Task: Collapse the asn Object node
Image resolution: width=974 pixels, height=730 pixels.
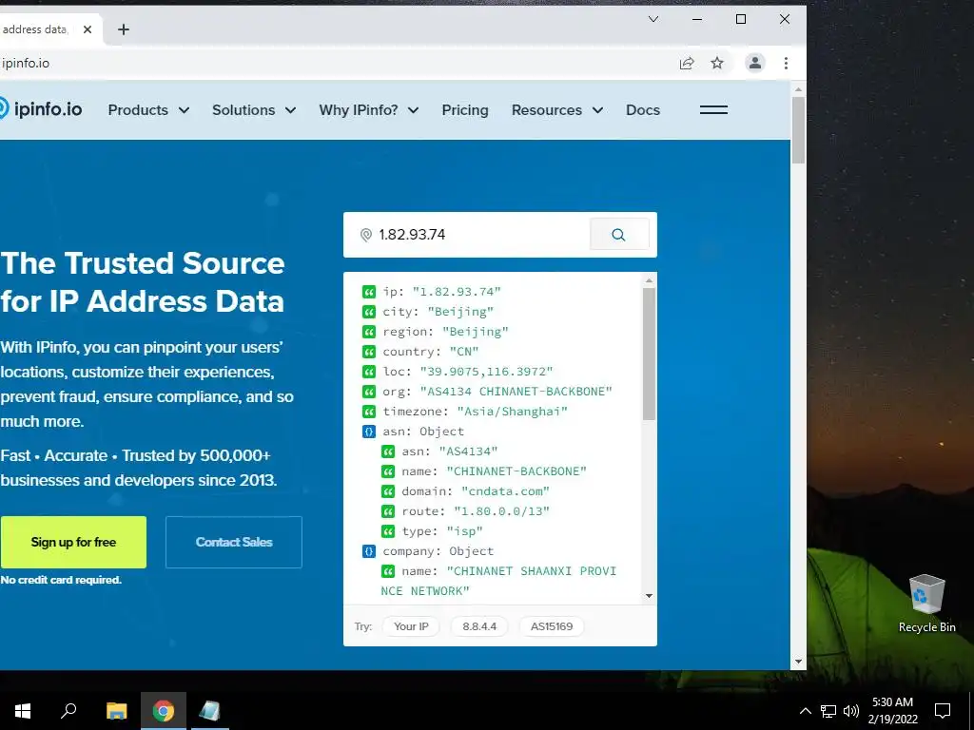Action: (369, 432)
